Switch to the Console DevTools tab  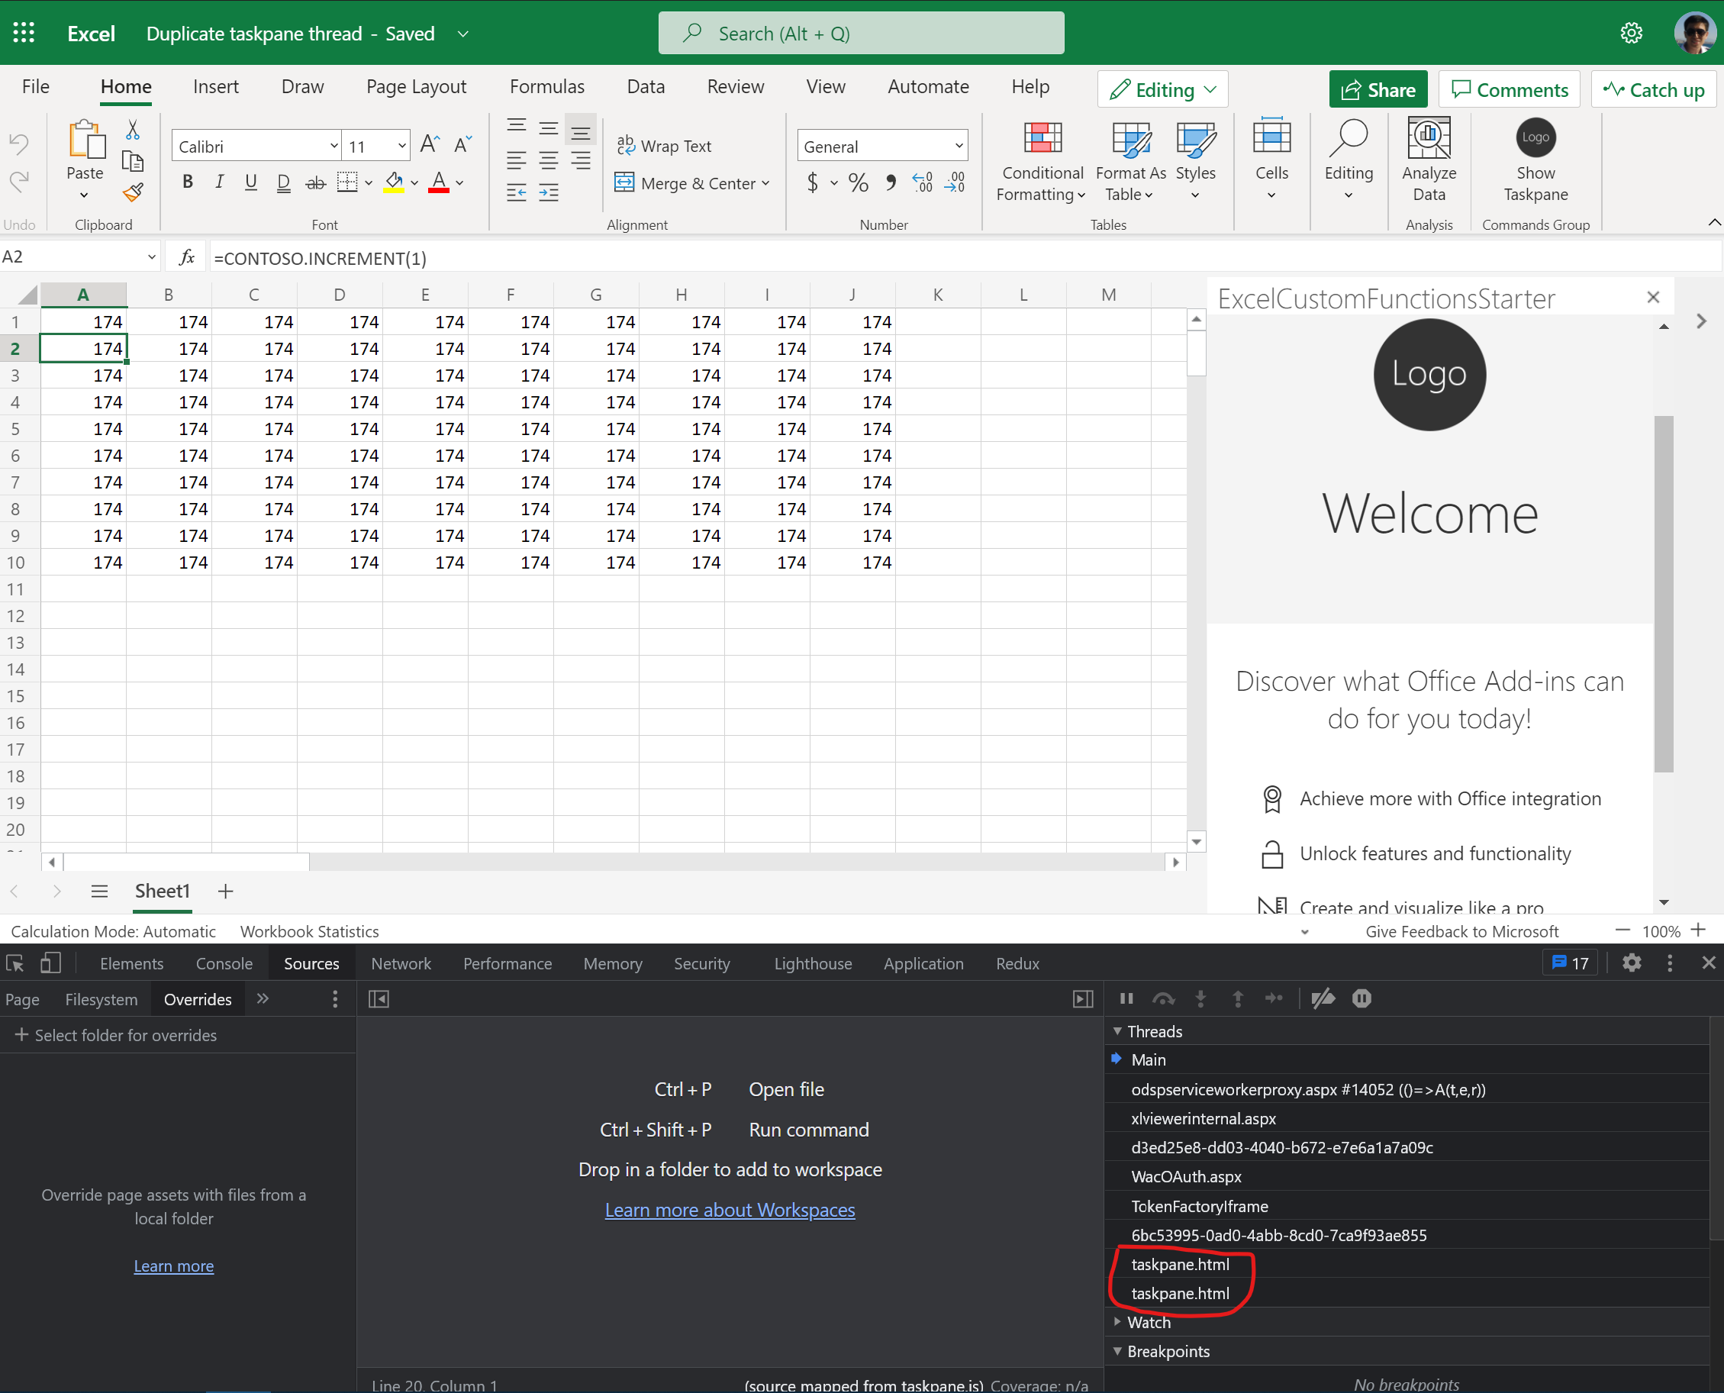224,963
